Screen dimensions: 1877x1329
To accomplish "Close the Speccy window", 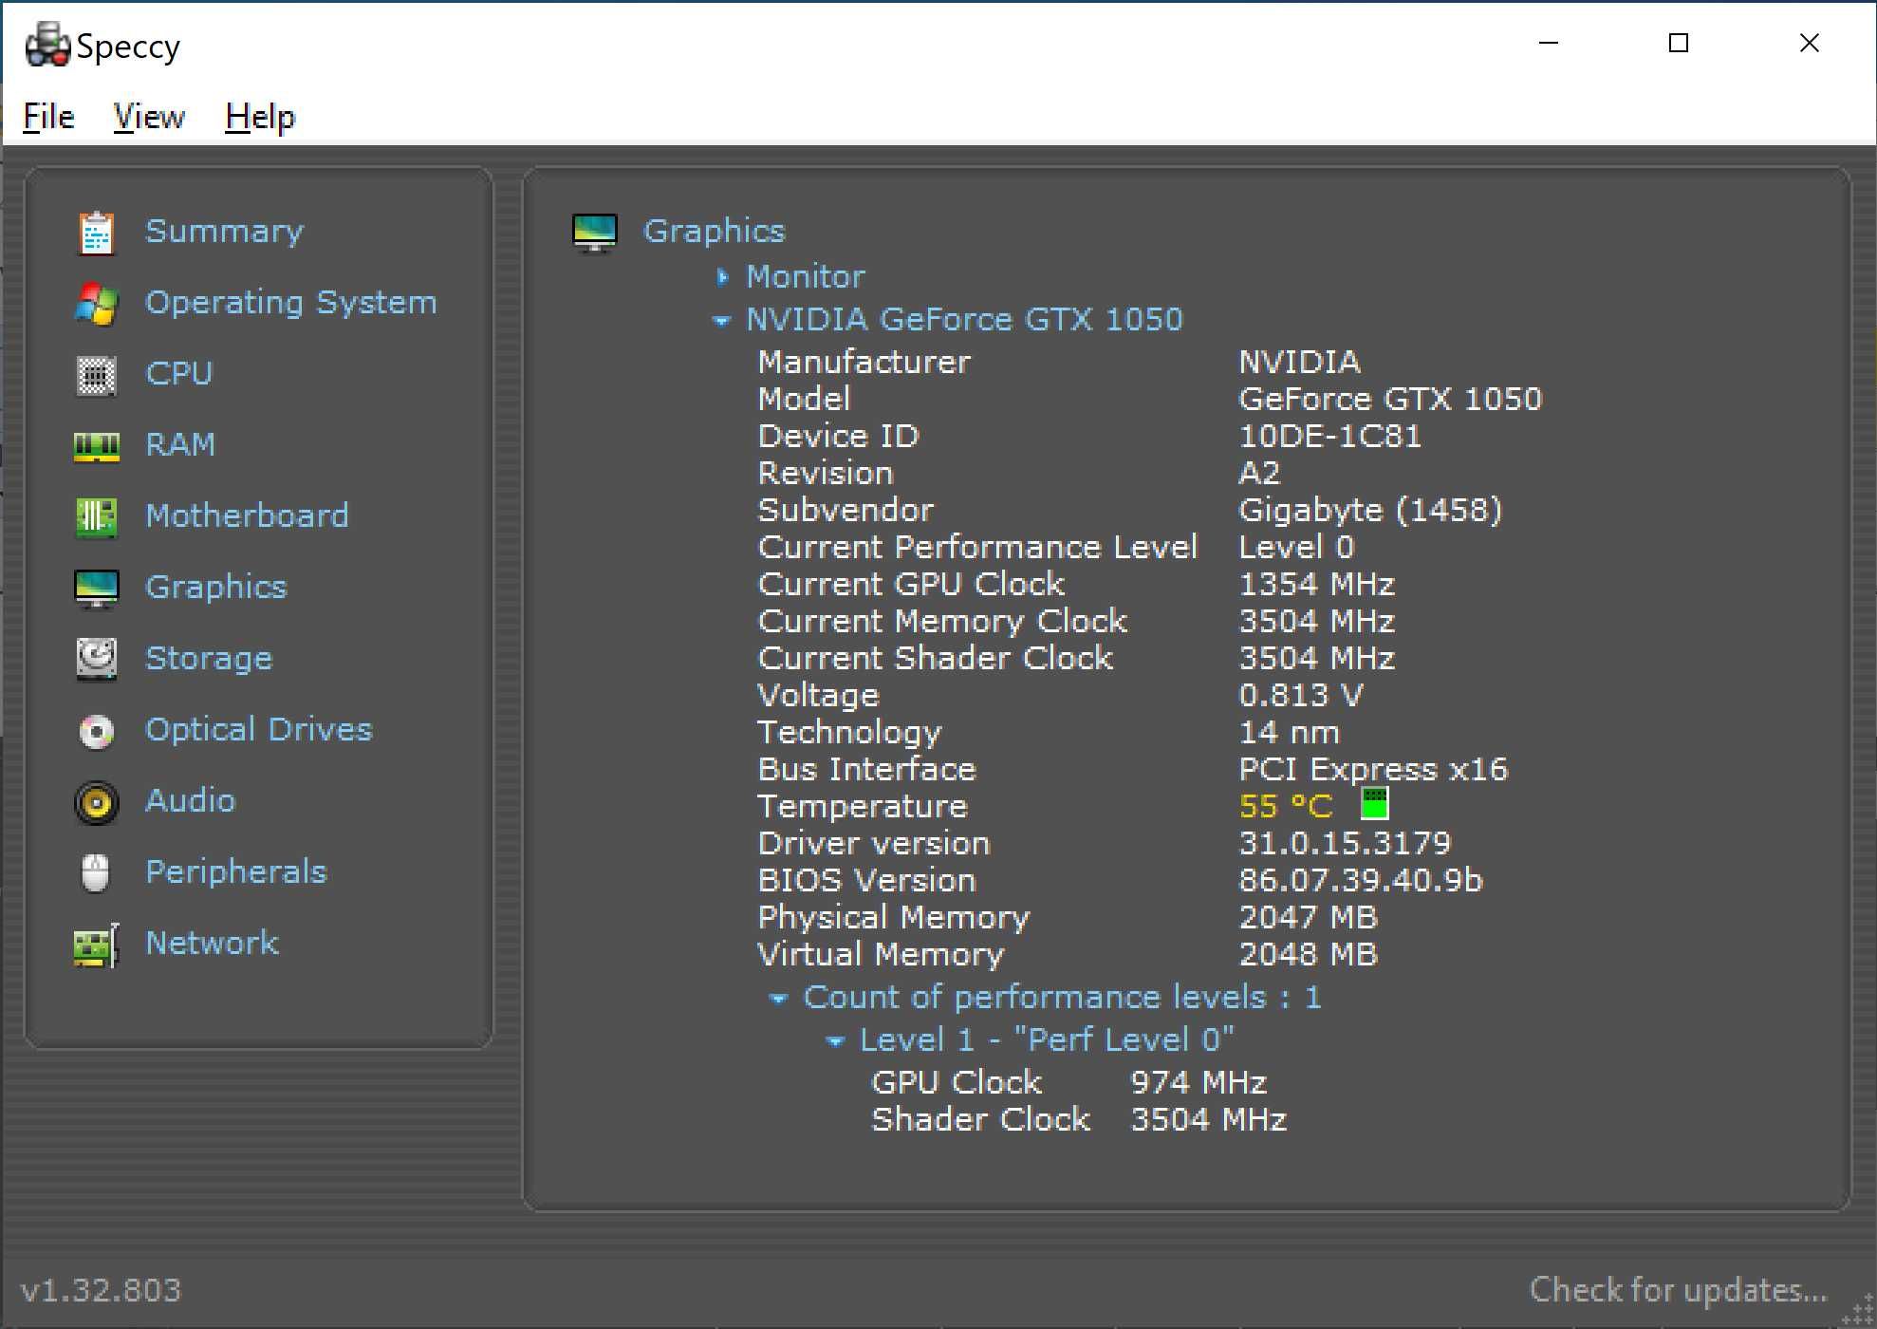I will click(x=1810, y=43).
